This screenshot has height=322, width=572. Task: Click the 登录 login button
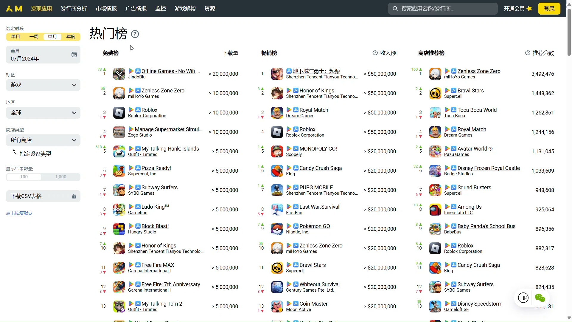tap(549, 9)
